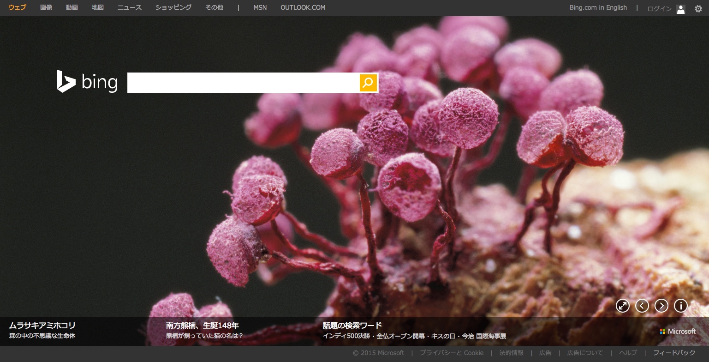The width and height of the screenshot is (709, 362).
Task: Open the 地図 (Maps) tab
Action: pos(98,7)
